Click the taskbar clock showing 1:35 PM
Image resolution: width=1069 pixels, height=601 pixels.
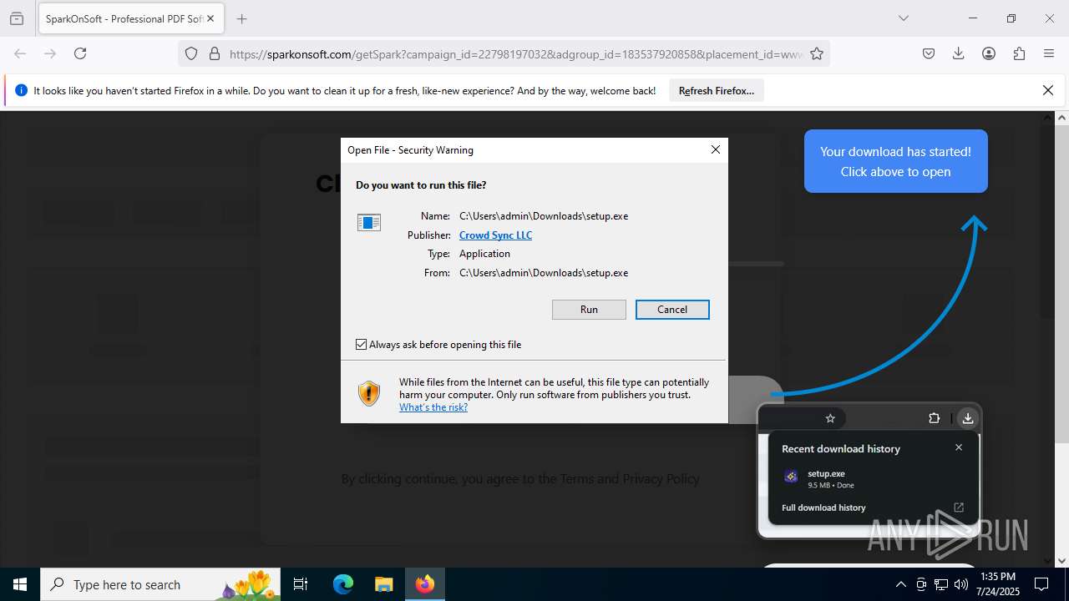(x=998, y=584)
